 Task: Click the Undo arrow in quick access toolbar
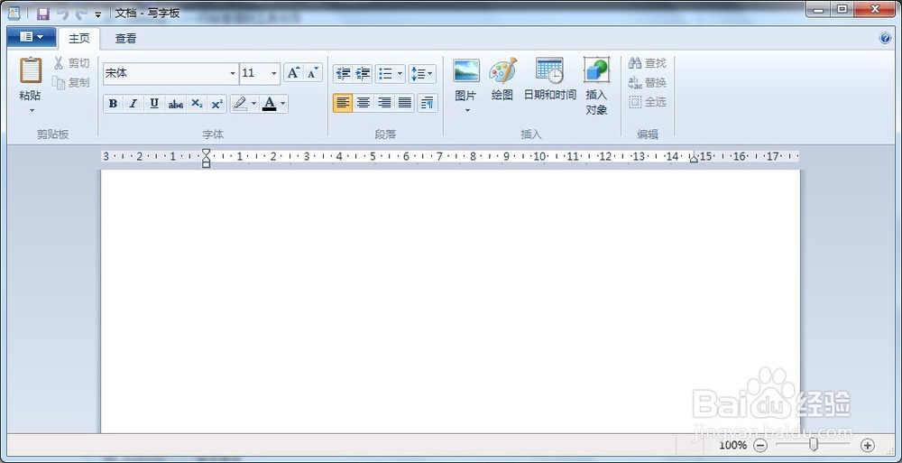[63, 14]
